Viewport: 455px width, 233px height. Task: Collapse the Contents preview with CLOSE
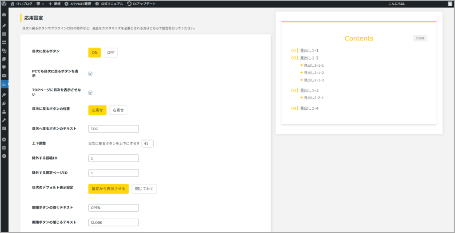pos(419,38)
